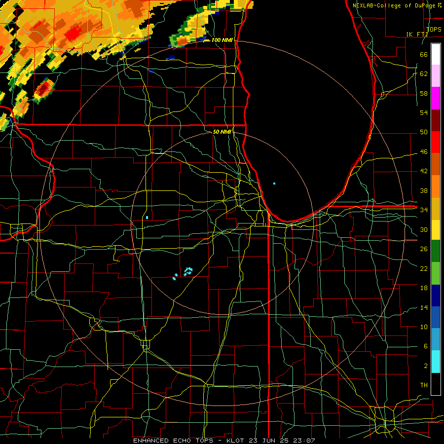Viewport: 444px width, 444px height.
Task: Click the "58" legend value
Action: [424, 93]
